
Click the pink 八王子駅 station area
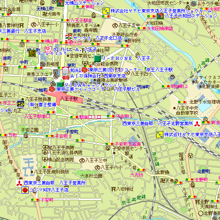64,97
